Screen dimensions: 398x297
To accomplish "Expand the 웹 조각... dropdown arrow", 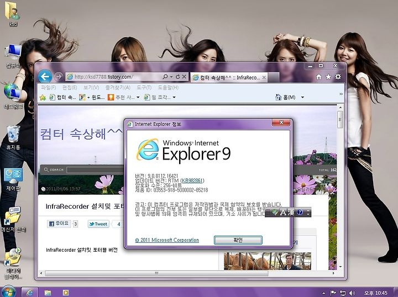I will (174, 97).
